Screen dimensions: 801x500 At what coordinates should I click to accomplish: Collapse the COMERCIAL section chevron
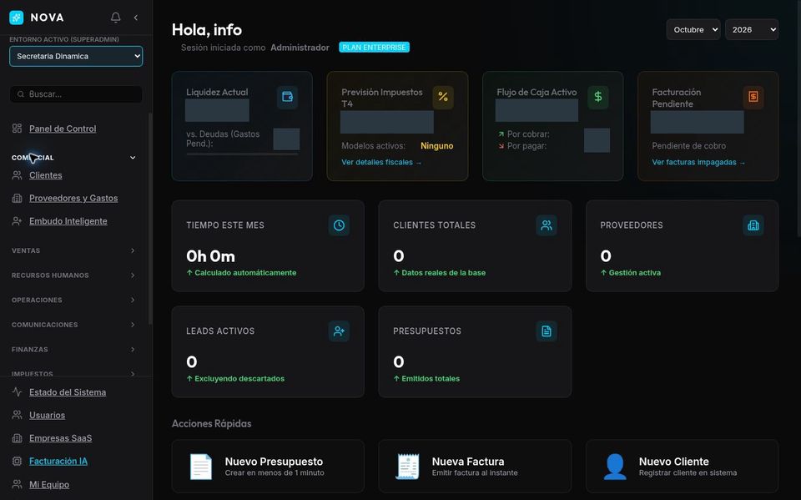pyautogui.click(x=133, y=158)
